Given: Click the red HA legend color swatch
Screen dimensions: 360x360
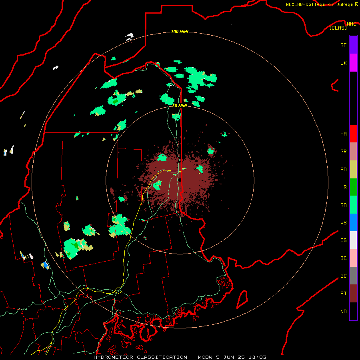Looking at the screenshot, I should pos(353,134).
